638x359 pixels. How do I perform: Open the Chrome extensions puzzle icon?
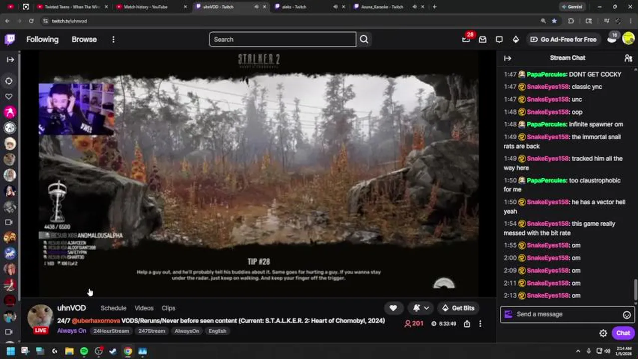(x=571, y=21)
